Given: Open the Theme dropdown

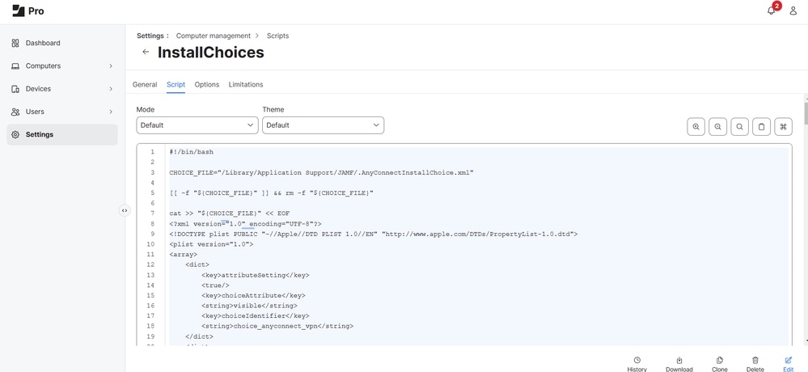Looking at the screenshot, I should pyautogui.click(x=323, y=125).
